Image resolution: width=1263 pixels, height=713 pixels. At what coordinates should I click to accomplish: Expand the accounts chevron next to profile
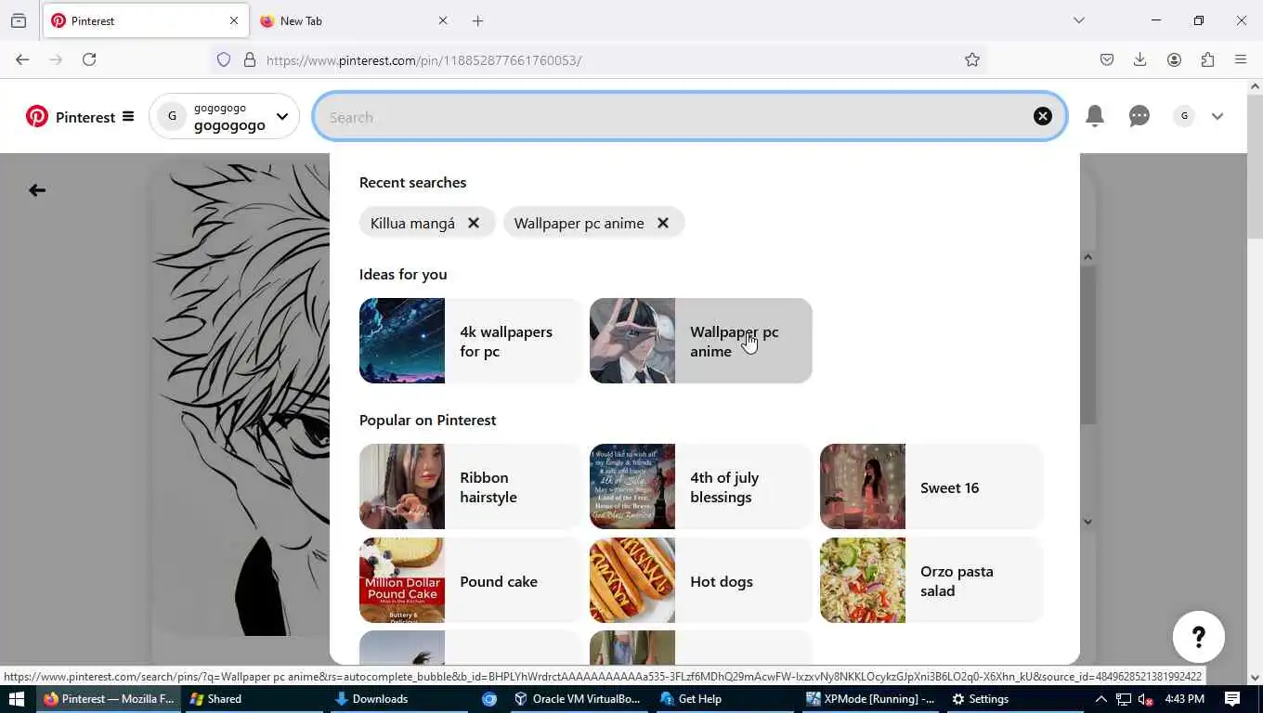(1217, 116)
